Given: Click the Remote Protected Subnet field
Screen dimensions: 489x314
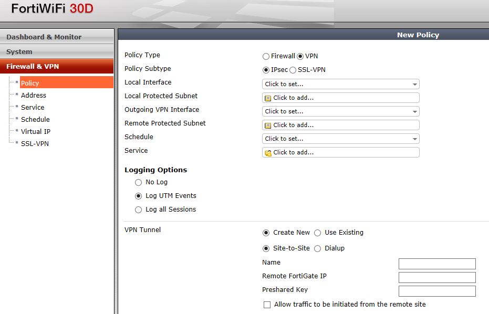Looking at the screenshot, I should pos(340,125).
